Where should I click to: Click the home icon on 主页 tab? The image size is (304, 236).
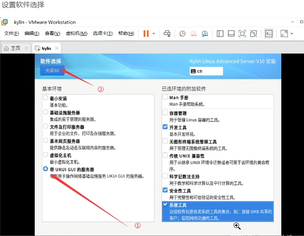click(6, 48)
